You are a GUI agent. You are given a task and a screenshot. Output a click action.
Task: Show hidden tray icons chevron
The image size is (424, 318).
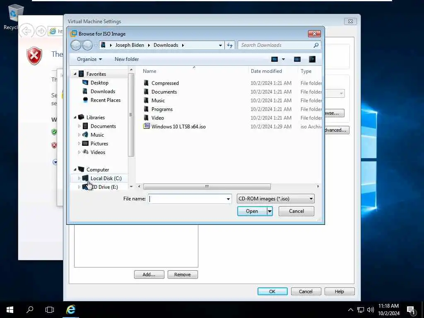click(x=350, y=310)
